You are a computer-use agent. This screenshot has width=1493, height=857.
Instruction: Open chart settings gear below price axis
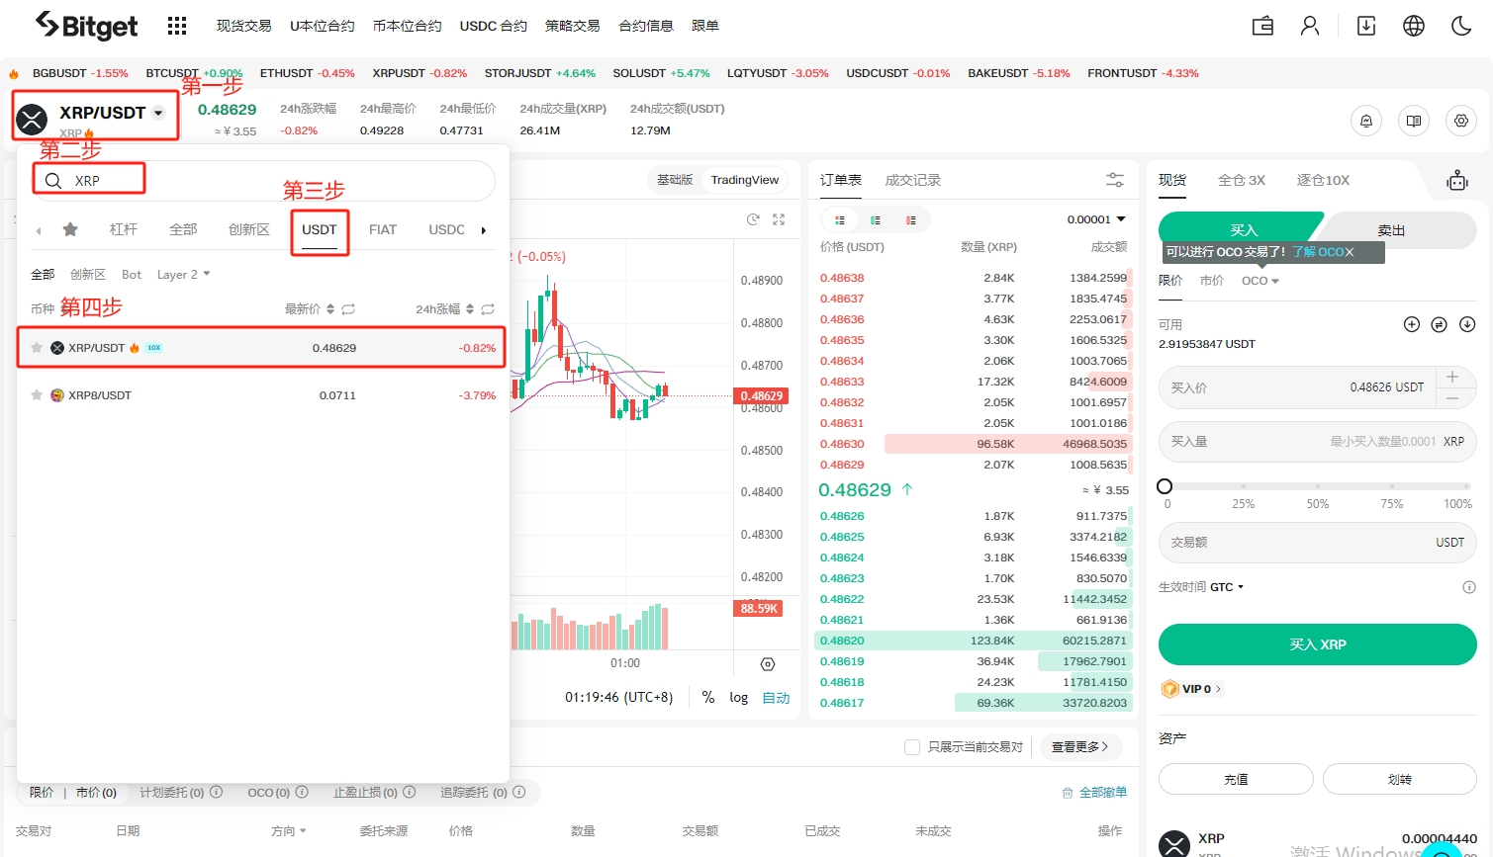(x=768, y=664)
